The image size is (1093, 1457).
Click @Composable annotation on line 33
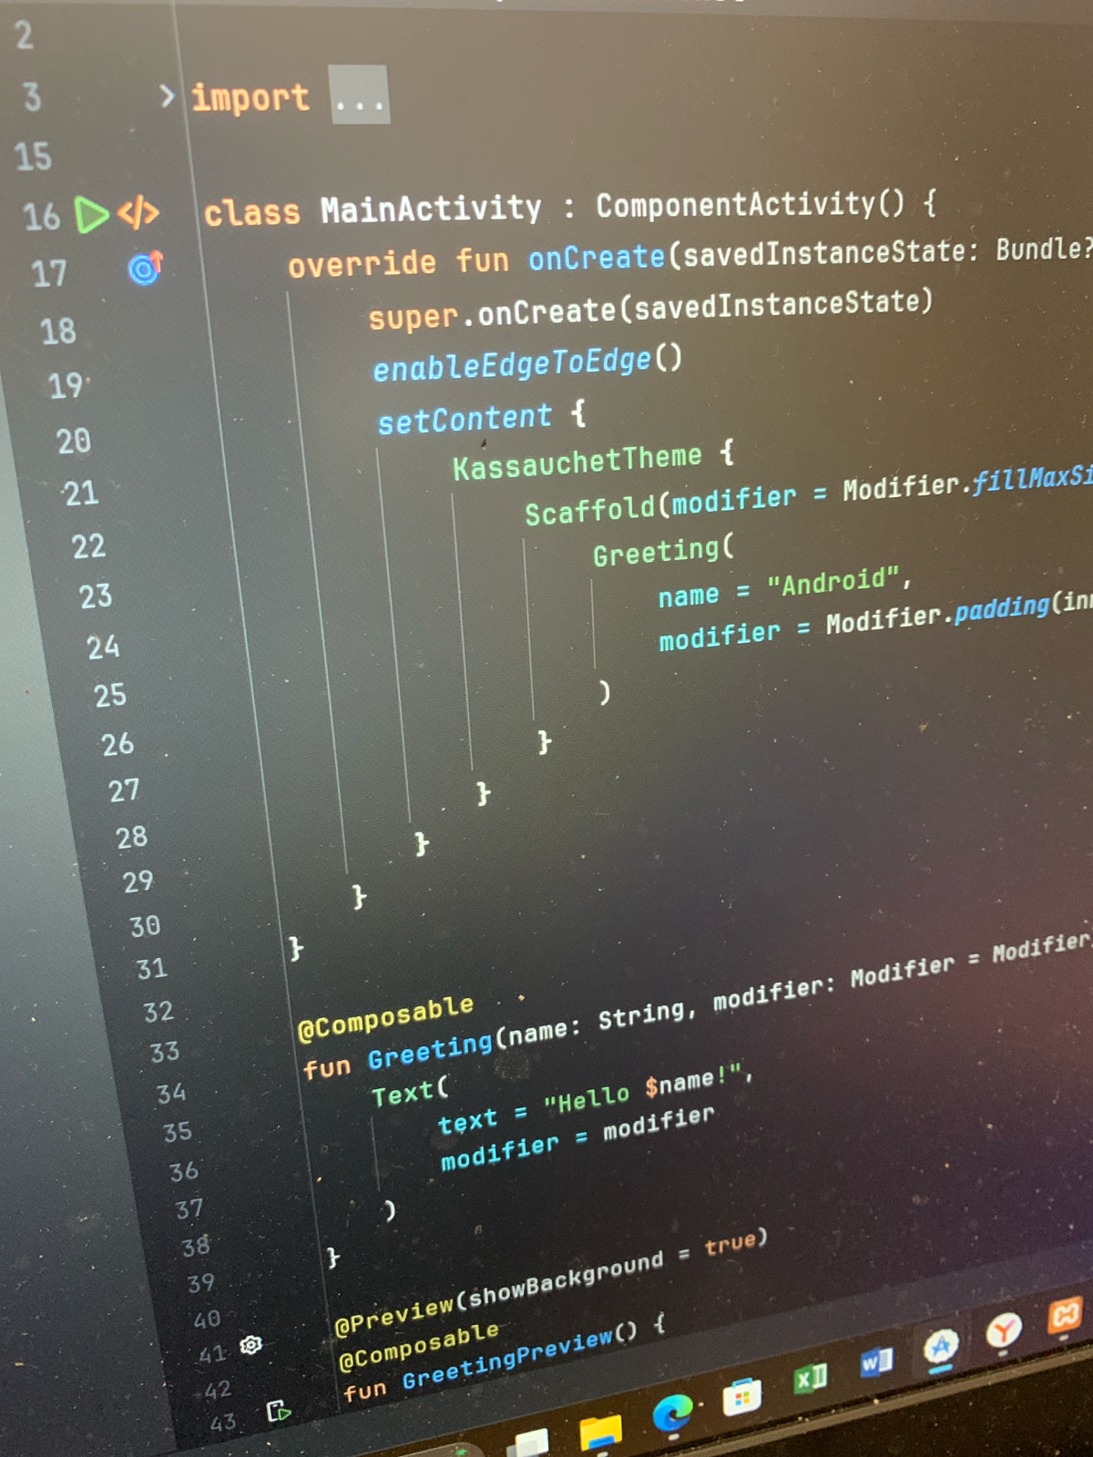(x=385, y=1017)
